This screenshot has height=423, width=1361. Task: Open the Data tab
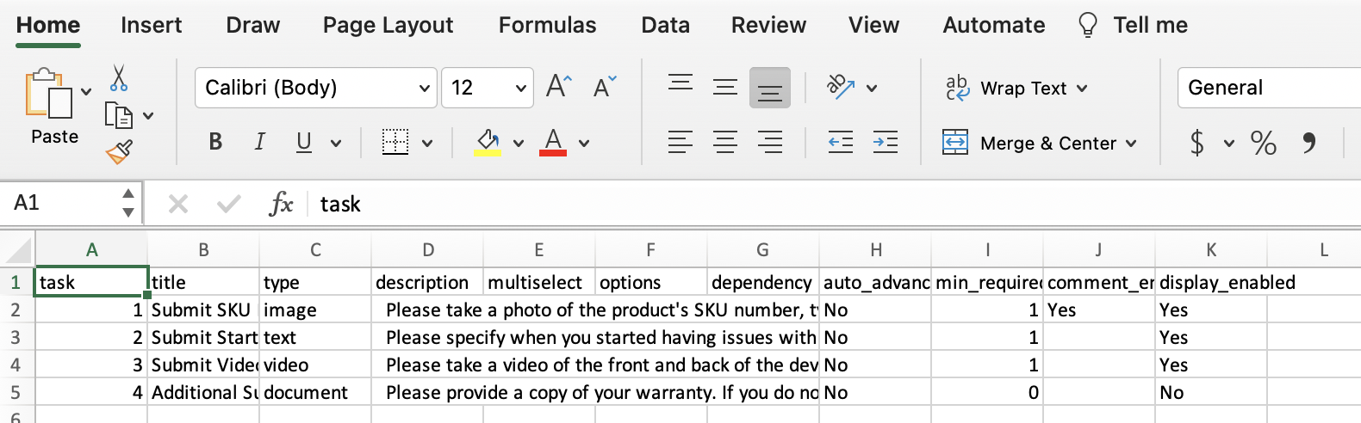(666, 25)
